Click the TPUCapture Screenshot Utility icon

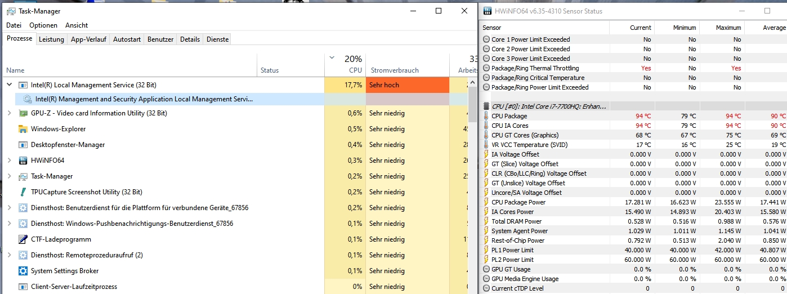23,192
